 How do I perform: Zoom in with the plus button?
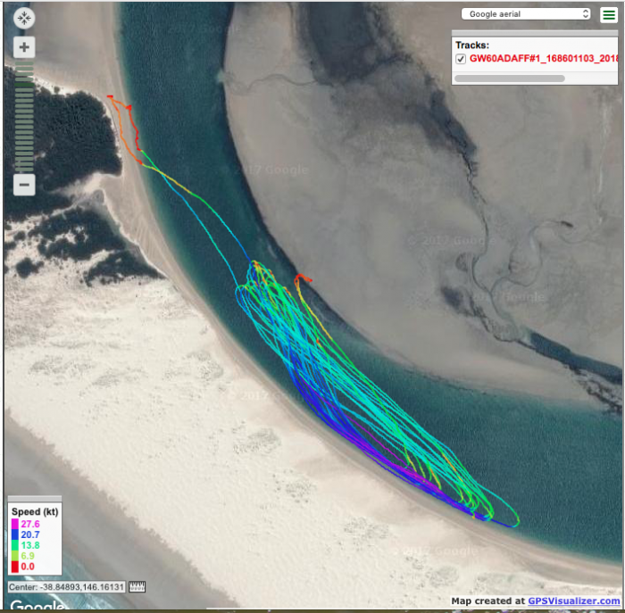tap(24, 47)
